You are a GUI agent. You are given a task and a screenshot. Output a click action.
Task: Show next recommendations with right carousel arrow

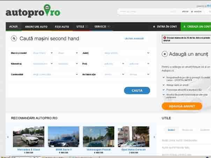pyautogui.click(x=154, y=137)
